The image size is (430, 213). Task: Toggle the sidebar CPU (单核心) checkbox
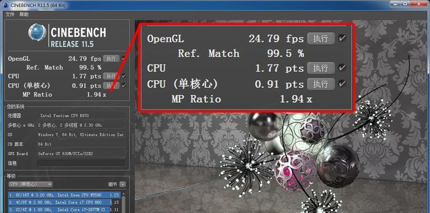124,85
